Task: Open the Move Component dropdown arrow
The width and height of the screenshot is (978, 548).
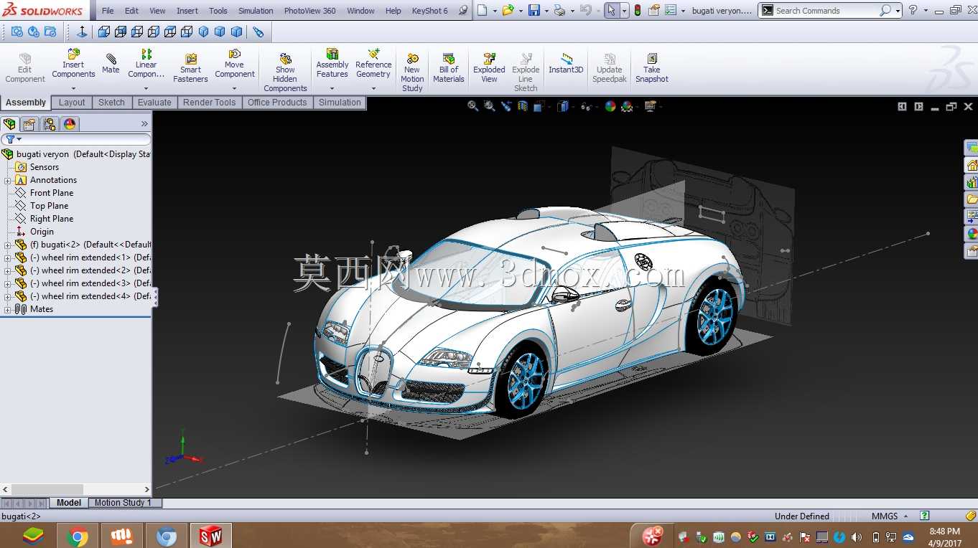Action: point(235,89)
